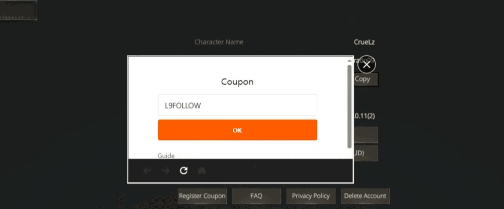Select the CrueLz character name

coord(364,42)
